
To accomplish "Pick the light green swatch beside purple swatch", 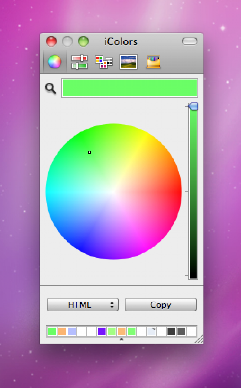I will point(112,331).
